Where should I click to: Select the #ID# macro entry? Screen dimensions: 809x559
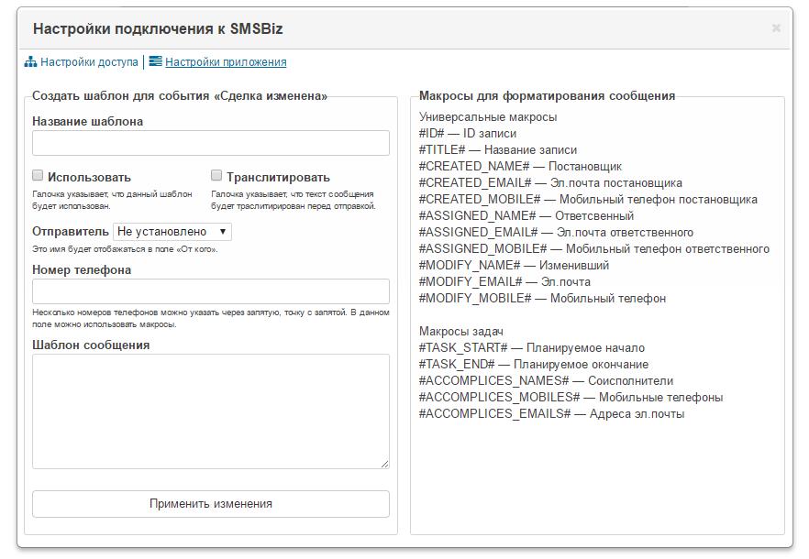[467, 133]
